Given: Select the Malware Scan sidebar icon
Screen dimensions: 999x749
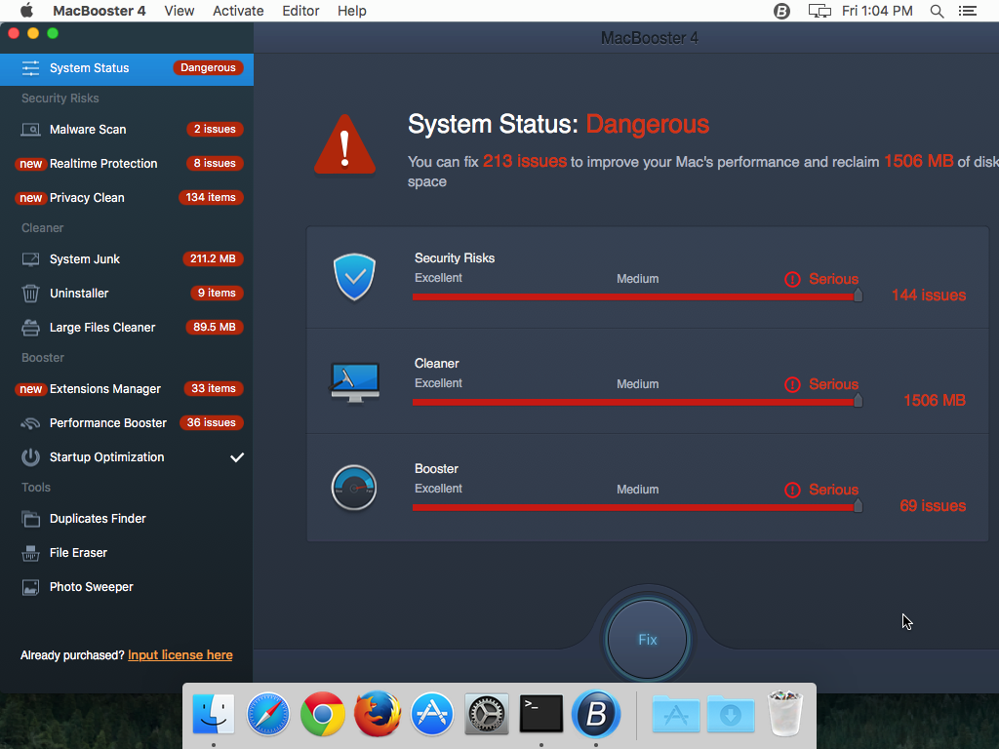Looking at the screenshot, I should pyautogui.click(x=31, y=129).
